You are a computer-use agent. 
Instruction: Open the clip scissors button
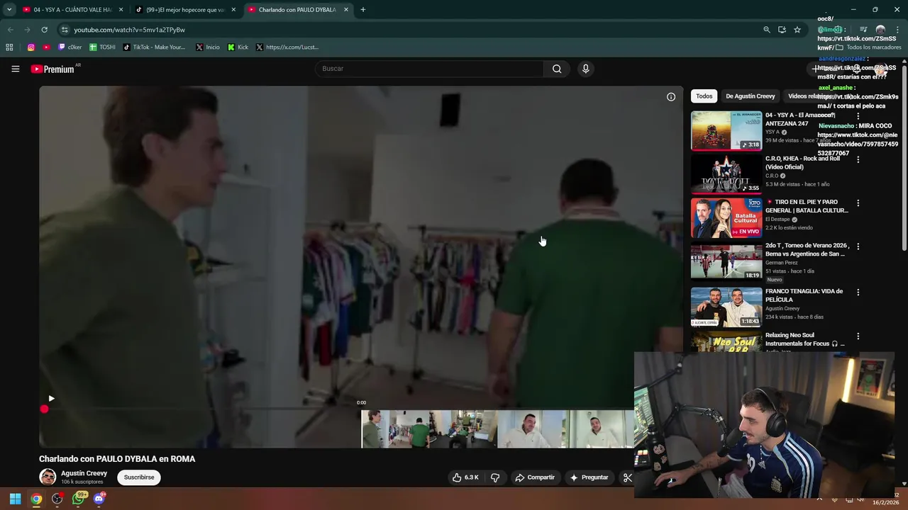tap(627, 477)
